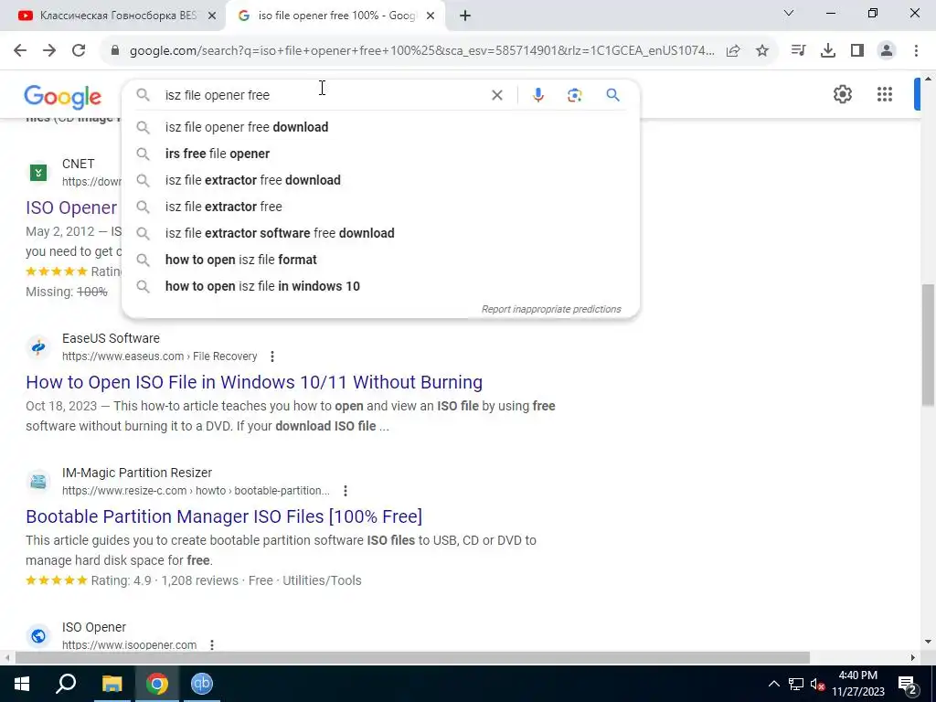Image resolution: width=936 pixels, height=702 pixels.
Task: Open the muted volume icon in tray
Action: point(818,684)
